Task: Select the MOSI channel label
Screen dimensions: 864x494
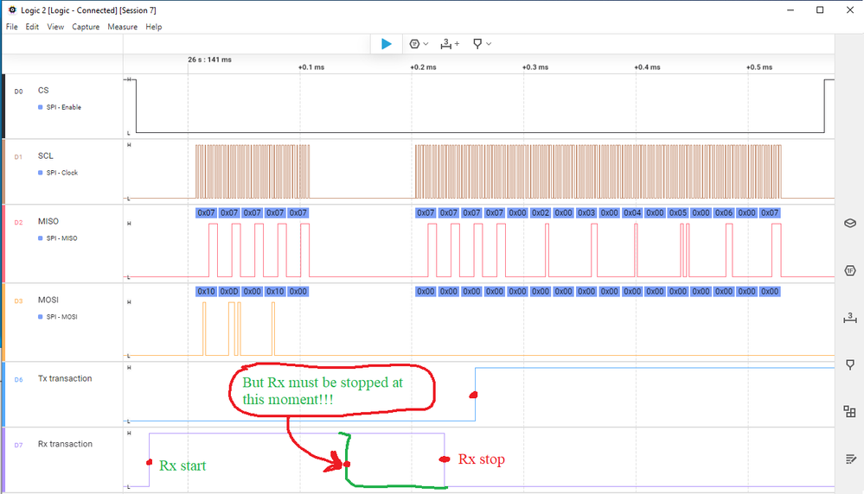Action: point(48,300)
